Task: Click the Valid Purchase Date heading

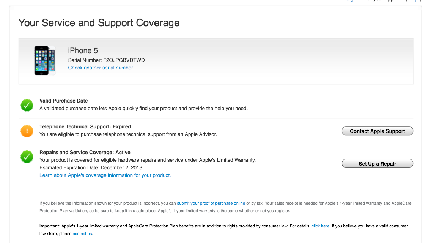Action: [x=64, y=101]
